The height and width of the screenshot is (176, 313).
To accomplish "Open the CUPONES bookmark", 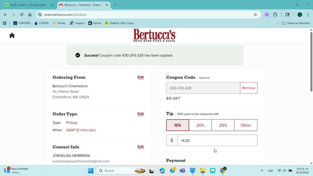I will [22, 23].
